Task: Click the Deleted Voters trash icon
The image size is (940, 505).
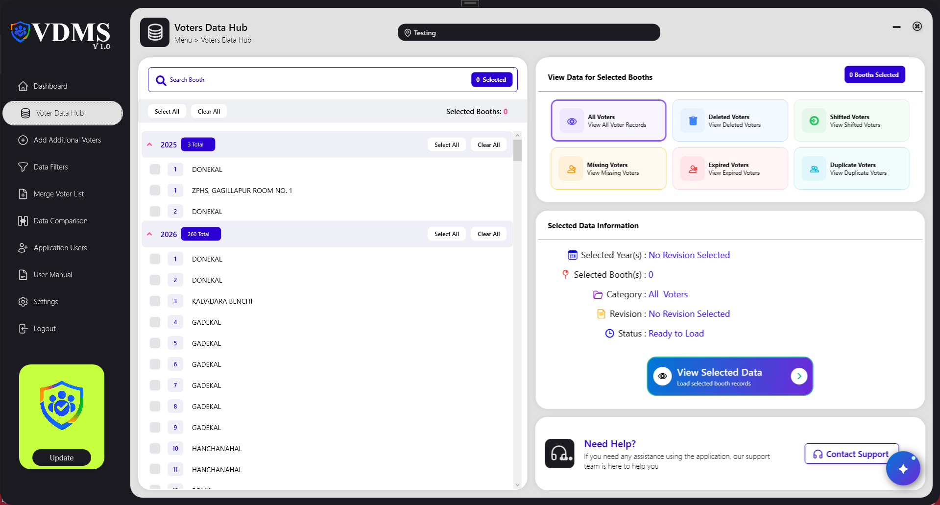Action: click(693, 121)
